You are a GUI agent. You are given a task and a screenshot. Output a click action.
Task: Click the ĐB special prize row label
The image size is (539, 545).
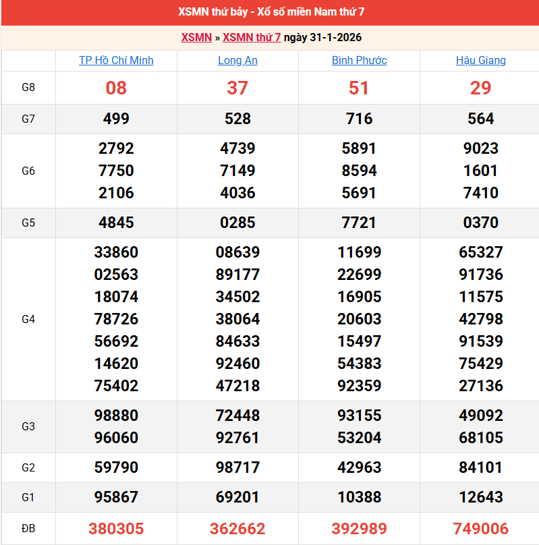click(28, 528)
